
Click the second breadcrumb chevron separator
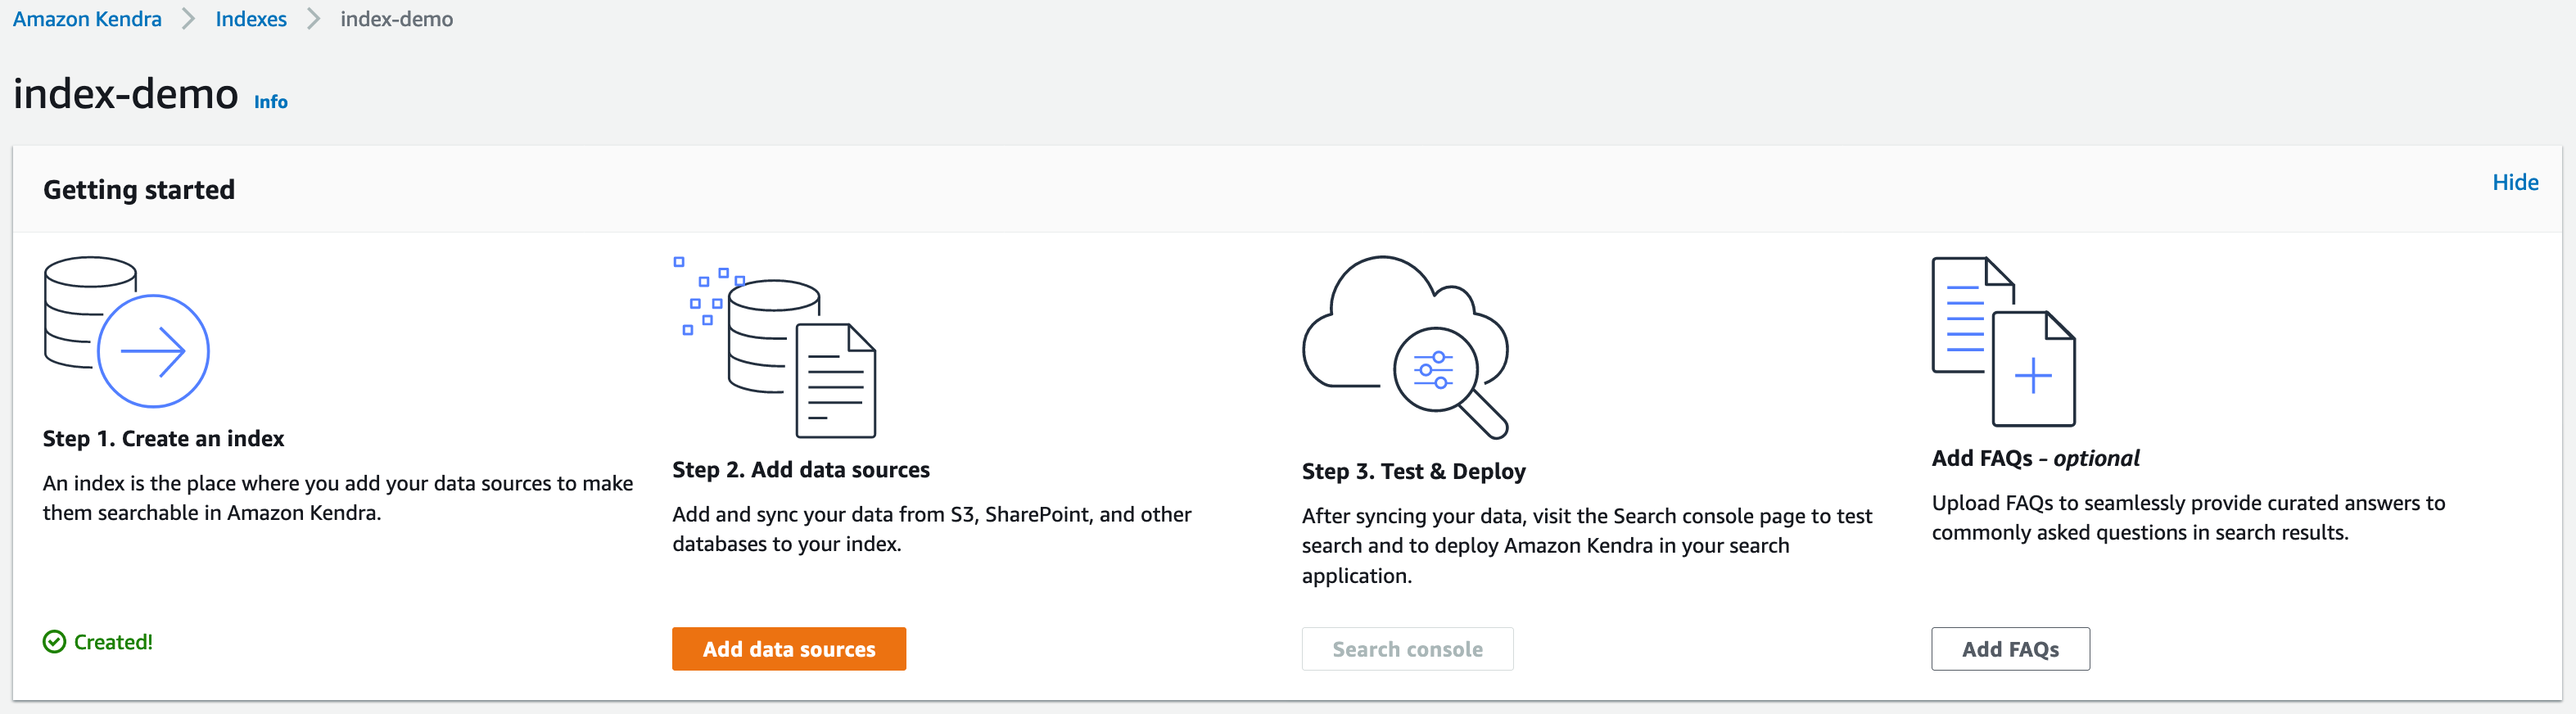pos(314,19)
